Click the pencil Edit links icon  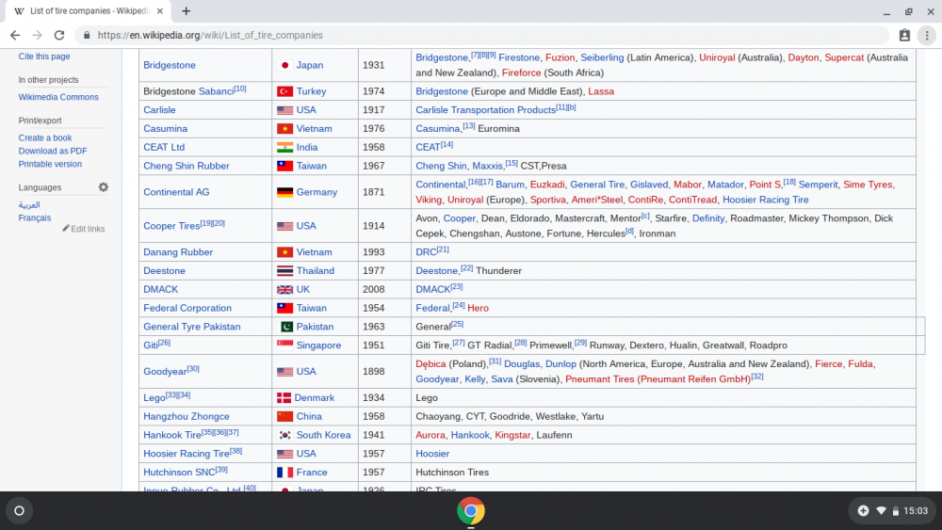66,228
